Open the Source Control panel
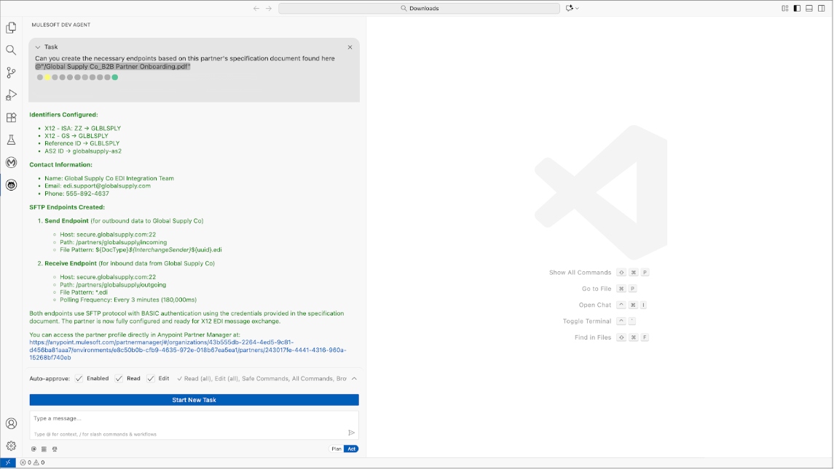The height and width of the screenshot is (469, 834). [x=11, y=72]
